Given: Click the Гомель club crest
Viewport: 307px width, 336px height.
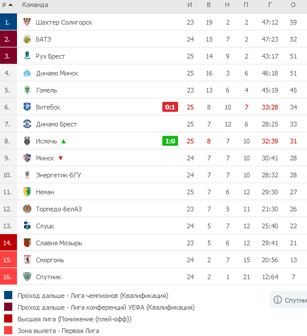Looking at the screenshot, I should (x=27, y=90).
